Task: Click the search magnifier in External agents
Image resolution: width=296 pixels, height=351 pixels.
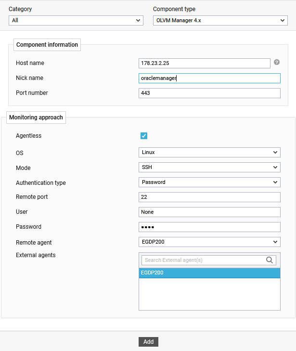Action: click(270, 260)
